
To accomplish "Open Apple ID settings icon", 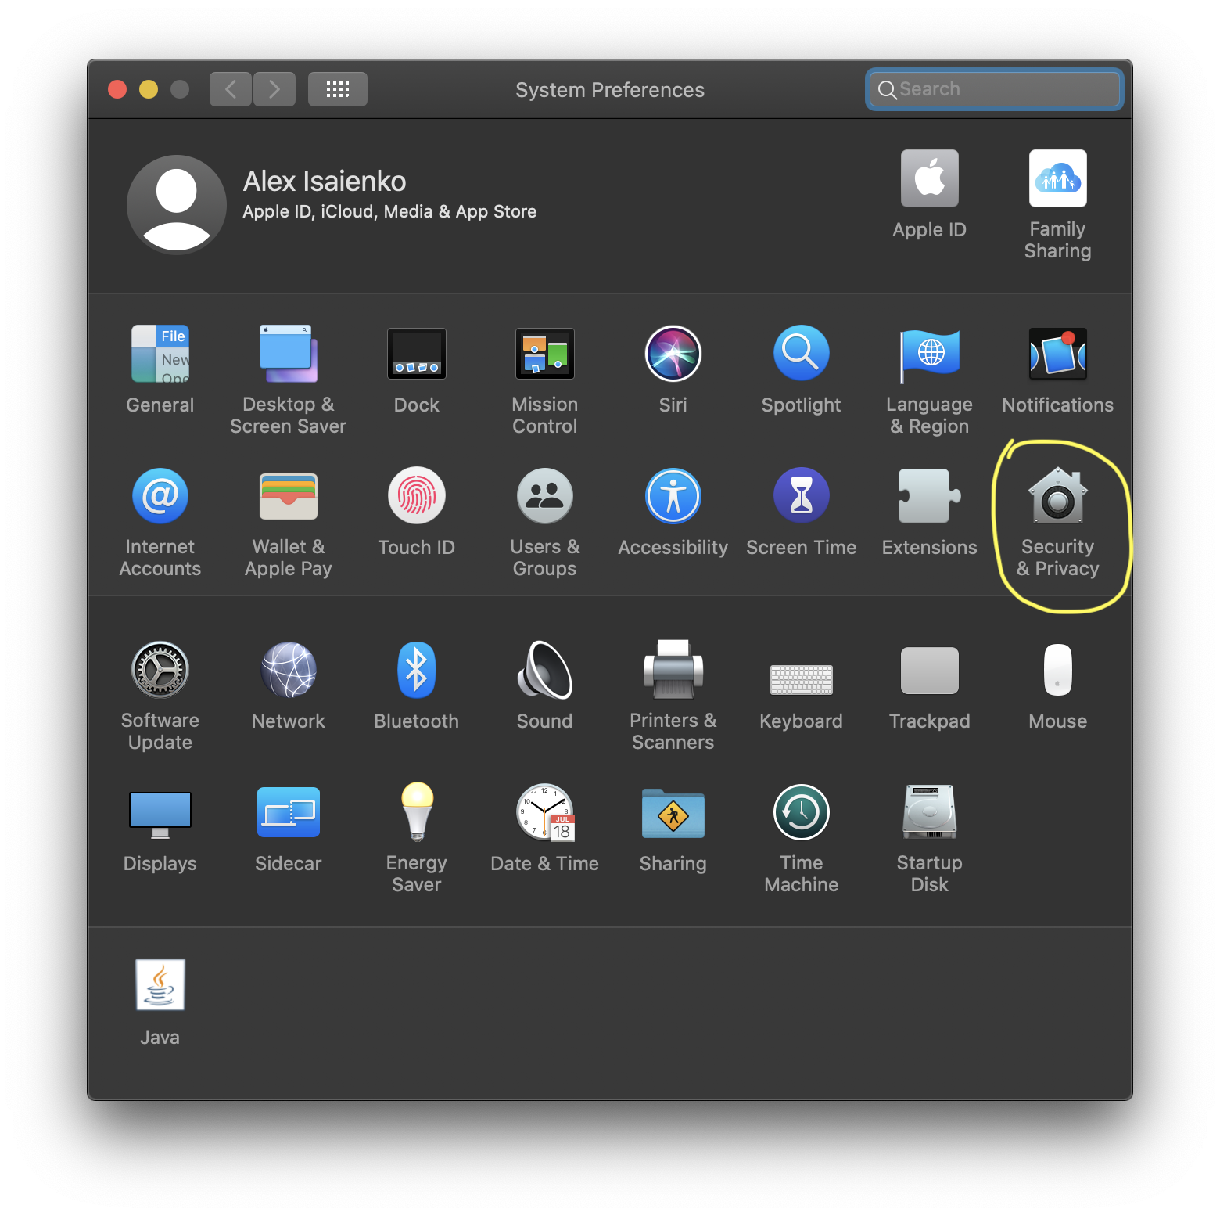I will [930, 178].
